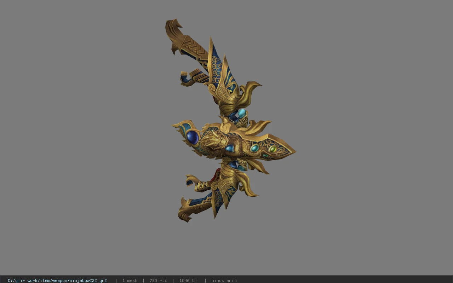Click the '780 vtx' vertex count
453x283 pixels.
tap(158, 281)
